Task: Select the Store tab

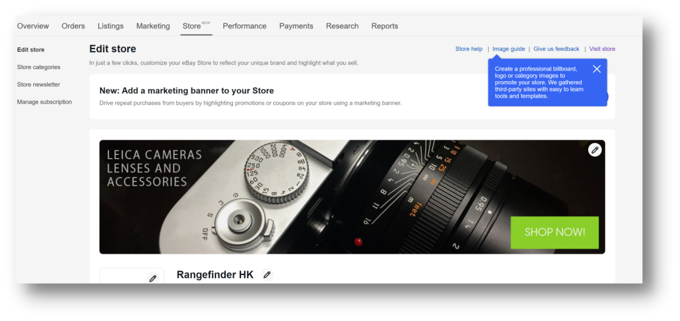Action: click(x=191, y=26)
